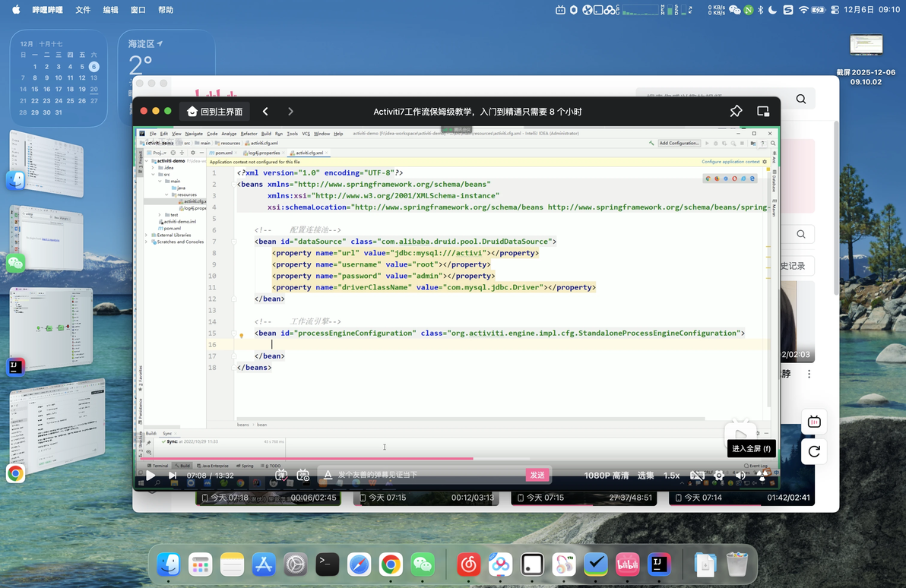This screenshot has height=588, width=906.
Task: Pin the player window on top
Action: [x=736, y=112]
